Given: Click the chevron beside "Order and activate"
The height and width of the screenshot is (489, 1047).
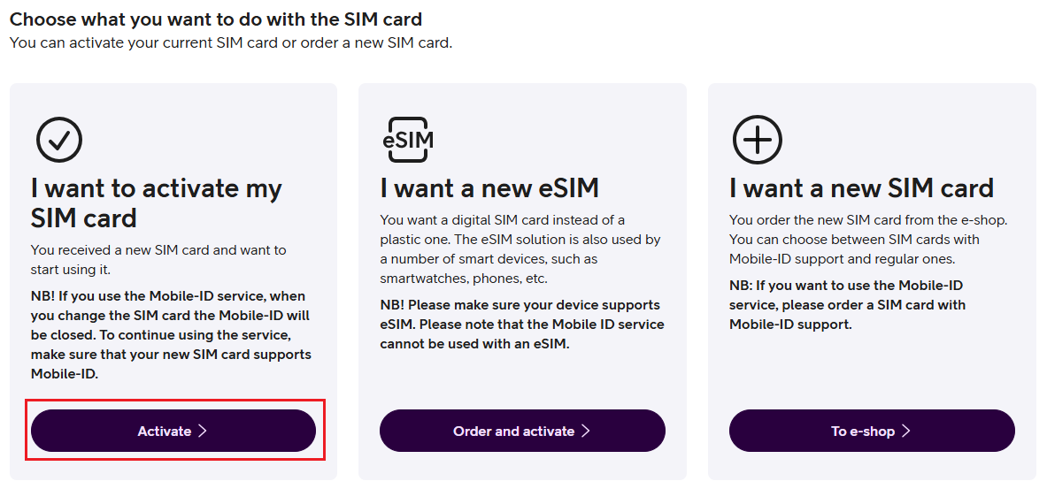Looking at the screenshot, I should tap(586, 431).
